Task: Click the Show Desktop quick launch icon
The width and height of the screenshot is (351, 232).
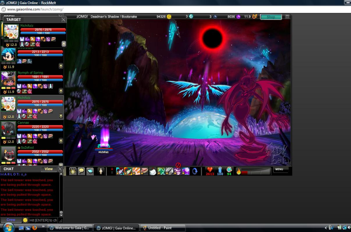Action: (x=21, y=228)
